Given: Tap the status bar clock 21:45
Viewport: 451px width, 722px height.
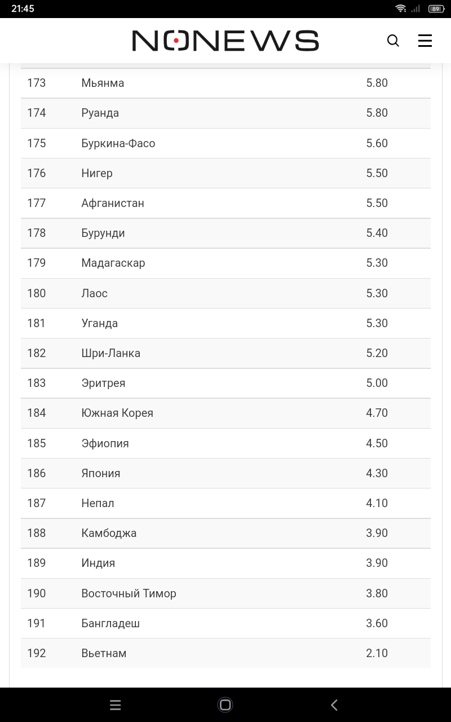Looking at the screenshot, I should click(x=23, y=8).
